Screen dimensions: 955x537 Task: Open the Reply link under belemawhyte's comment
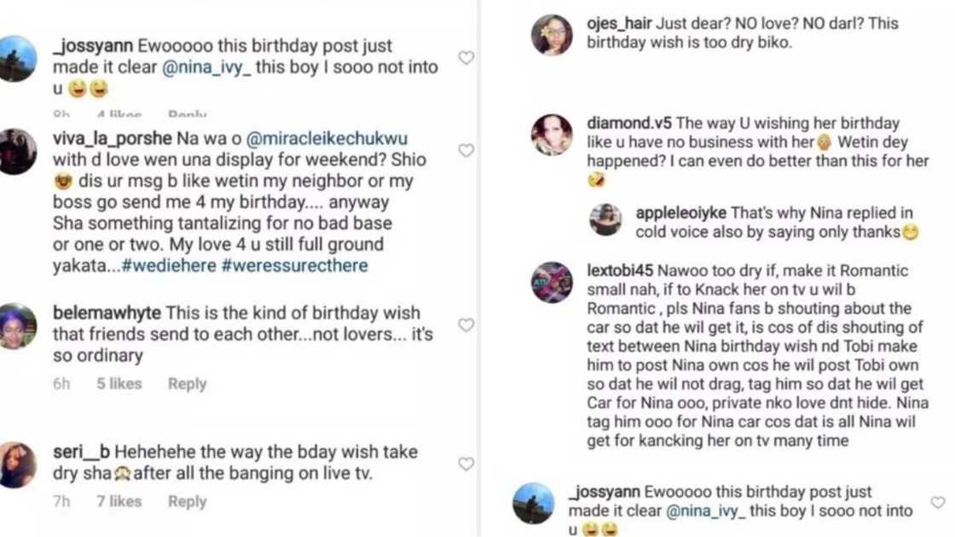pos(186,384)
